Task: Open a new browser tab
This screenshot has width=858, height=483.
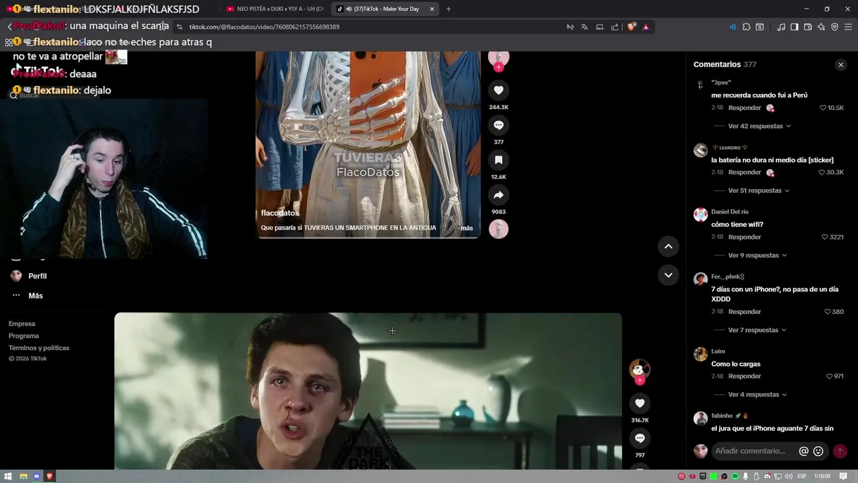Action: click(448, 9)
